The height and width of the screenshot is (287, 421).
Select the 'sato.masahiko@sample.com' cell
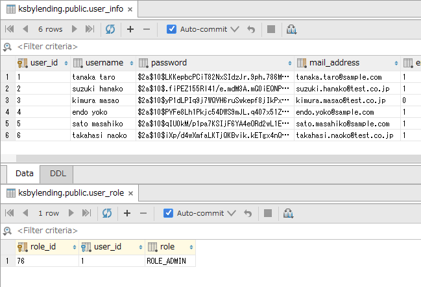(x=347, y=124)
